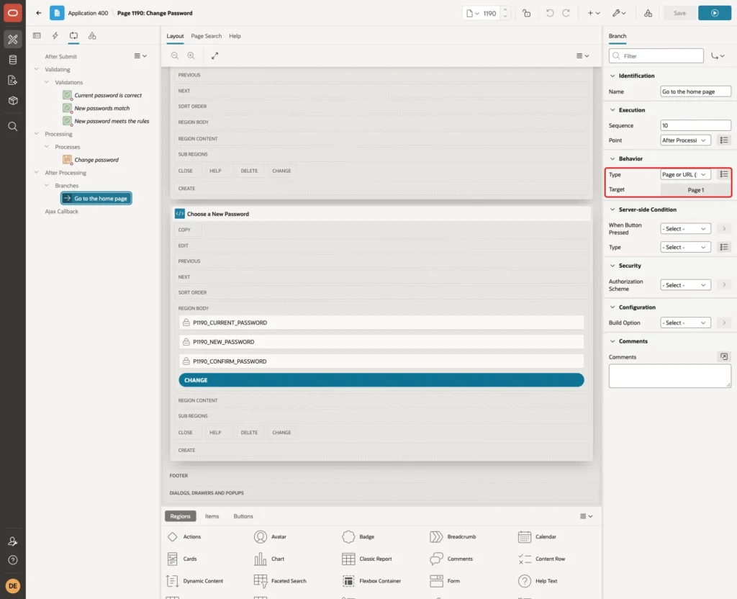The width and height of the screenshot is (737, 599).
Task: Click the Filter properties search field
Action: 656,56
